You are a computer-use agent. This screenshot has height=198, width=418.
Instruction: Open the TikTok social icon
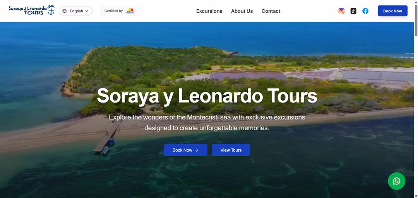click(353, 11)
